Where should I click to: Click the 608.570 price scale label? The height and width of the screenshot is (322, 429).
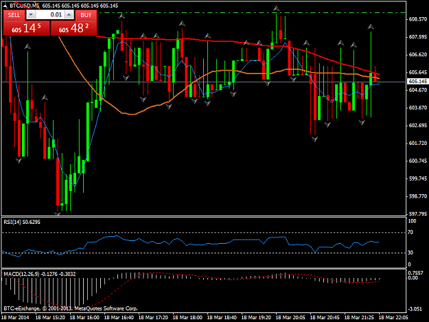click(418, 19)
